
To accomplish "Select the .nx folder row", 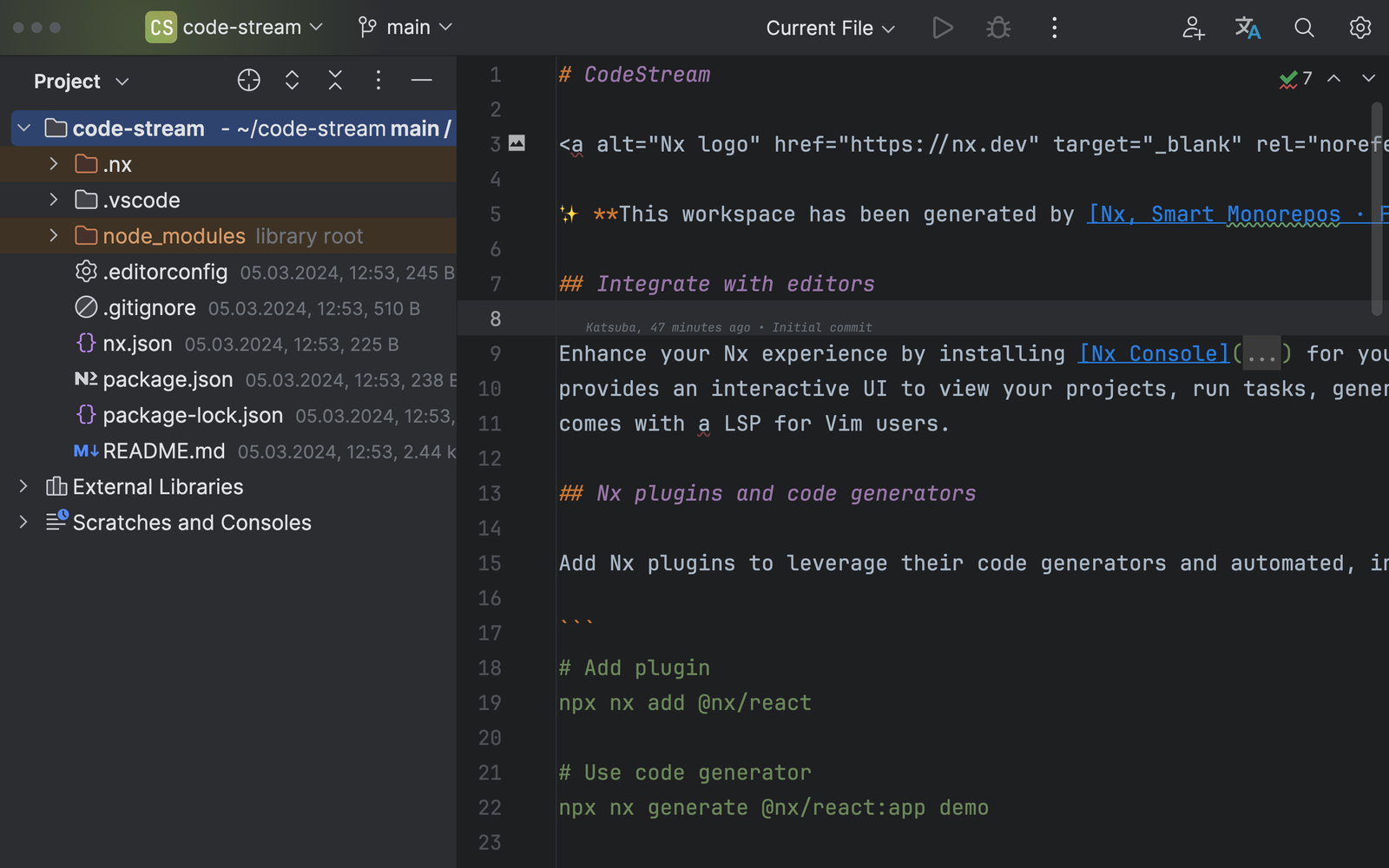I will 228,164.
